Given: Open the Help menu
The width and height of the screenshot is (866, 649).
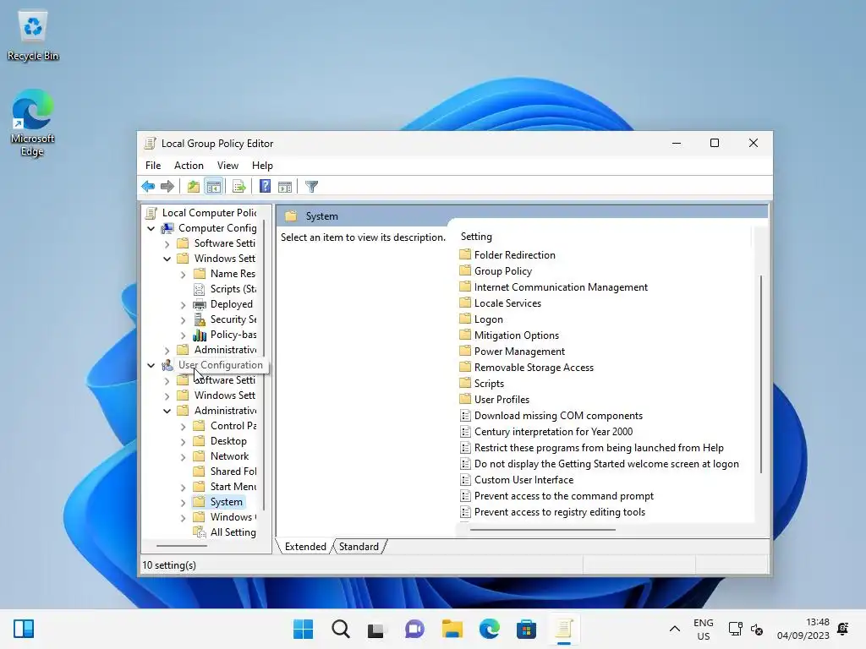Looking at the screenshot, I should [262, 166].
